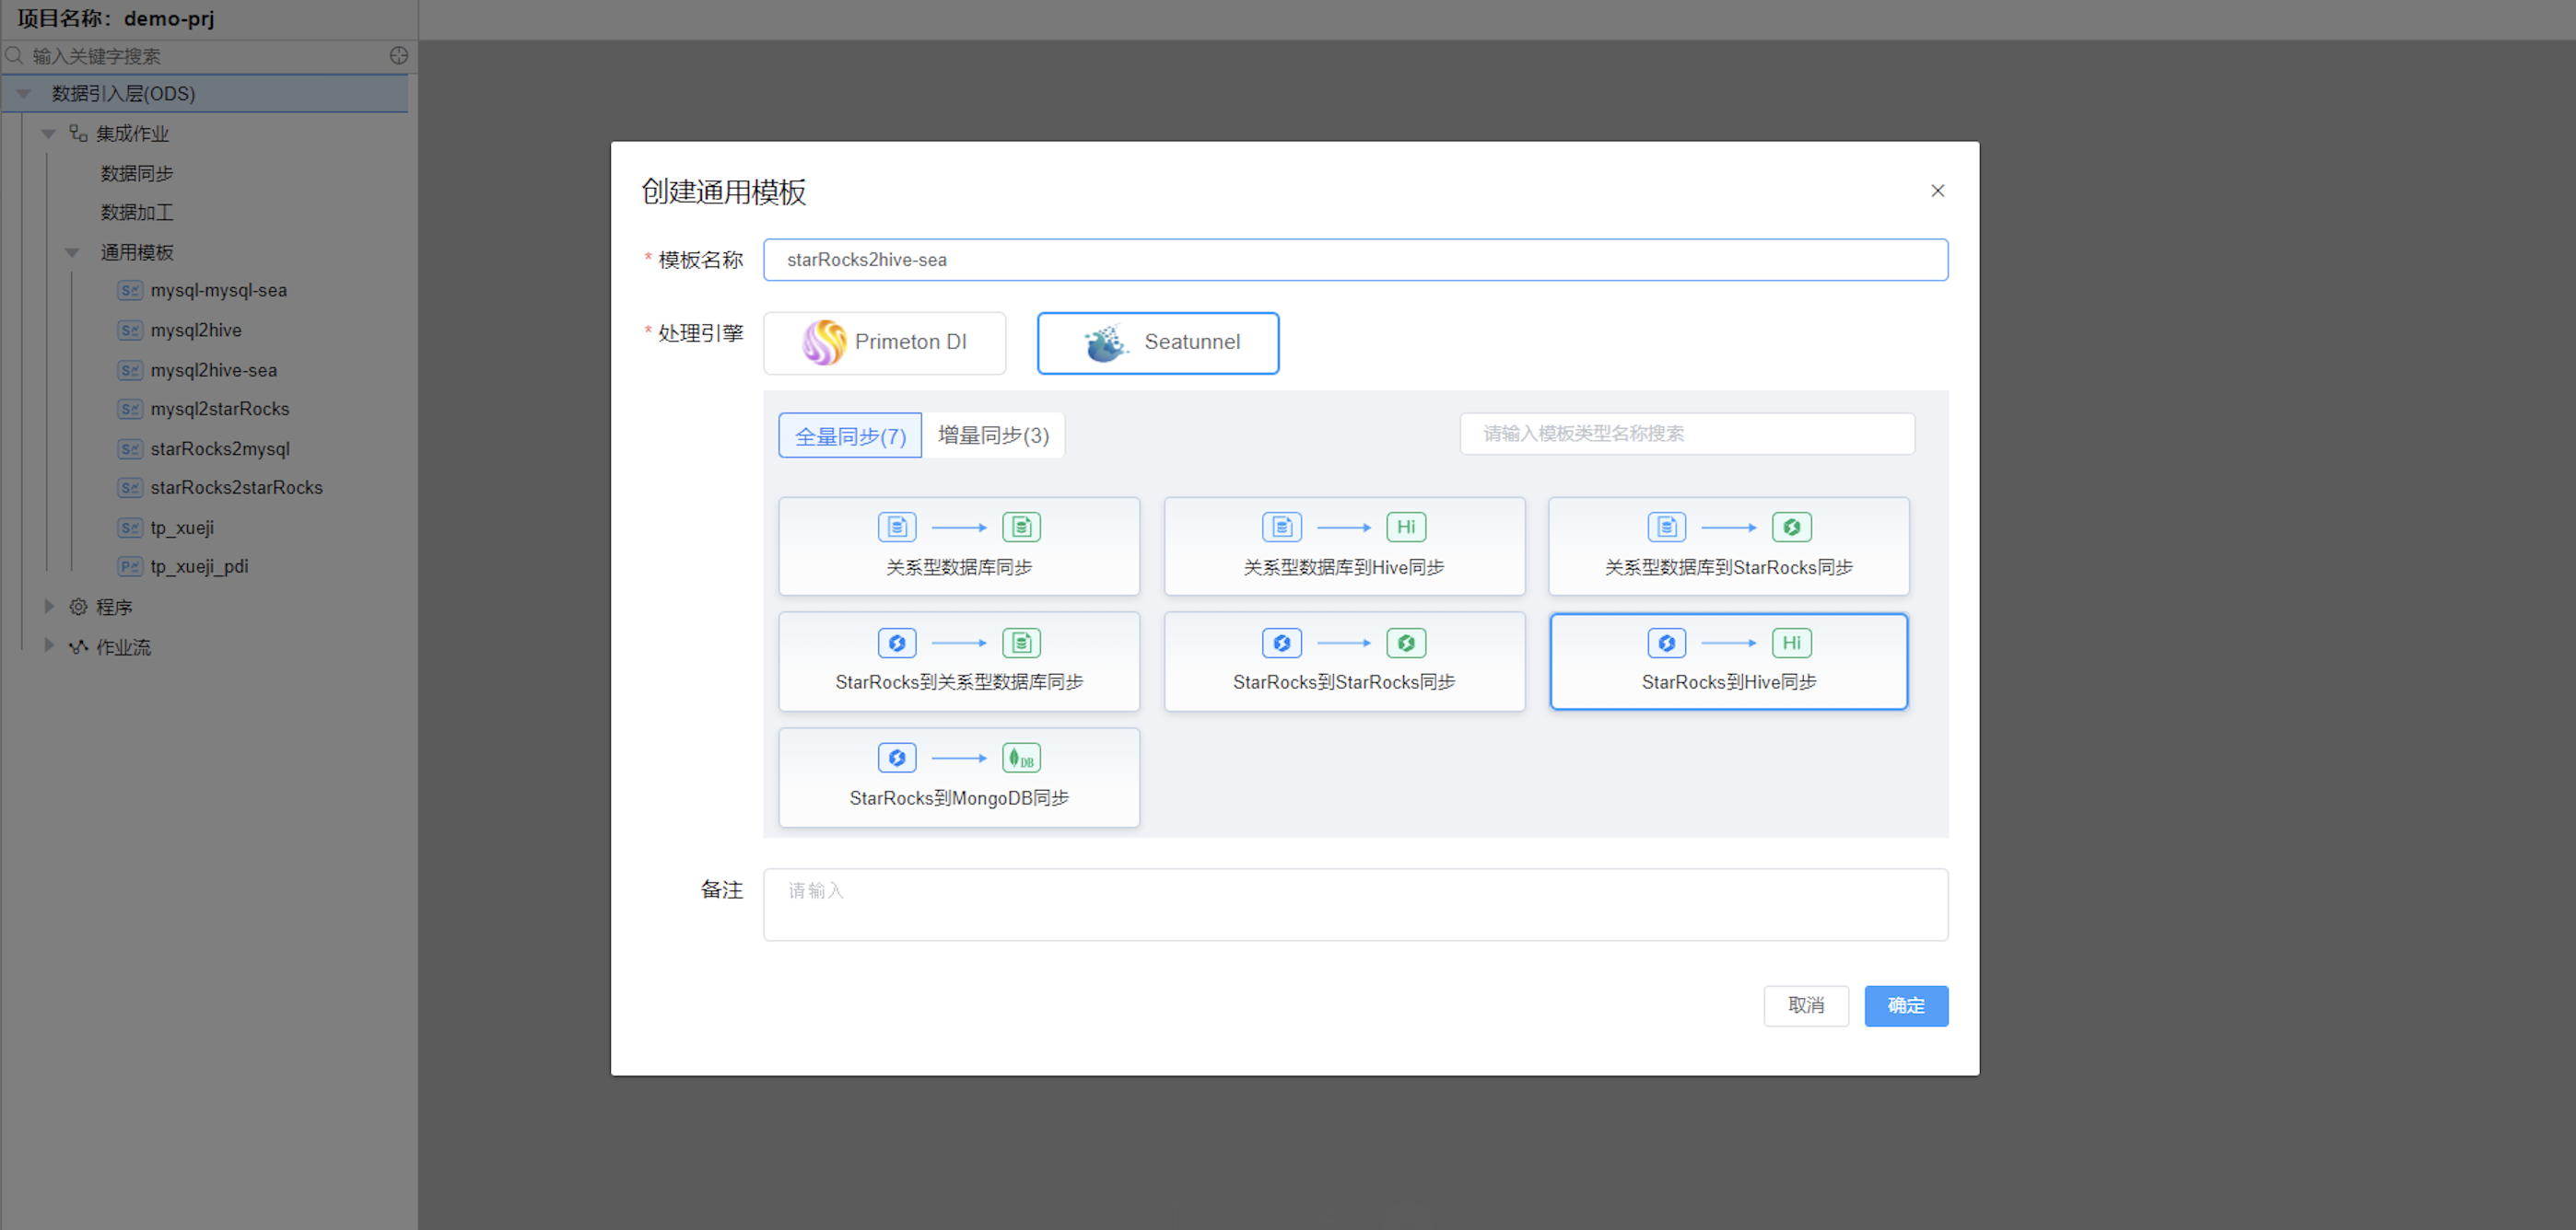Click StarRocks source icon in StarRocks到关系型数据库同步 card
The height and width of the screenshot is (1230, 2576).
(x=896, y=643)
